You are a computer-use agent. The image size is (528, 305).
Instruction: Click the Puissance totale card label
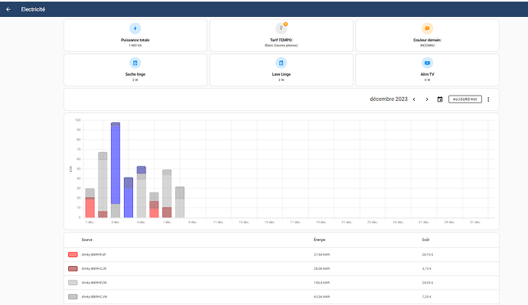click(135, 40)
